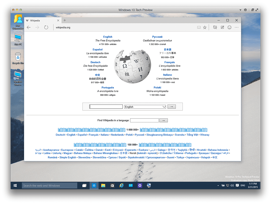This screenshot has width=271, height=204.
Task: Click Sinugboanong Binisaya language link
Action: point(160,135)
